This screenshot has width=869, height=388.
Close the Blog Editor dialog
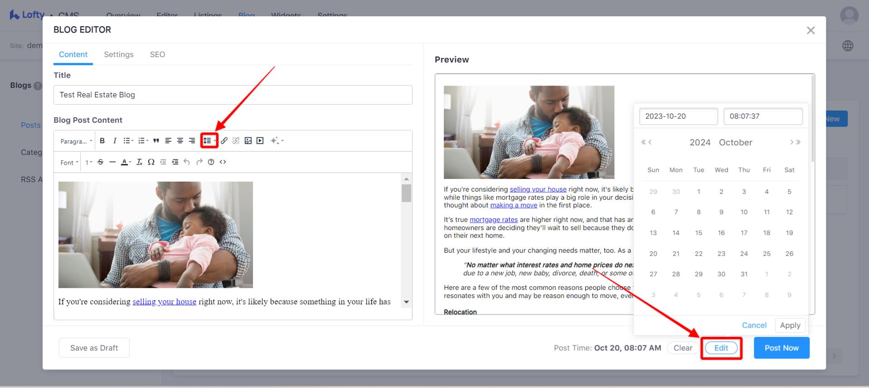tap(811, 30)
